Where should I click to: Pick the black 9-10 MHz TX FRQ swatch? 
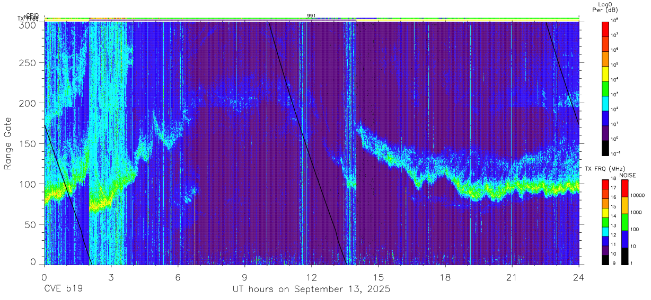coord(605,260)
